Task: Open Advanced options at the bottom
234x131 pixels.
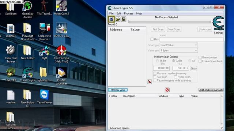Action: [x=120, y=128]
